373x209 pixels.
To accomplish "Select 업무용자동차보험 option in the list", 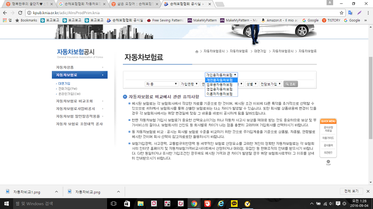I will [x=221, y=84].
